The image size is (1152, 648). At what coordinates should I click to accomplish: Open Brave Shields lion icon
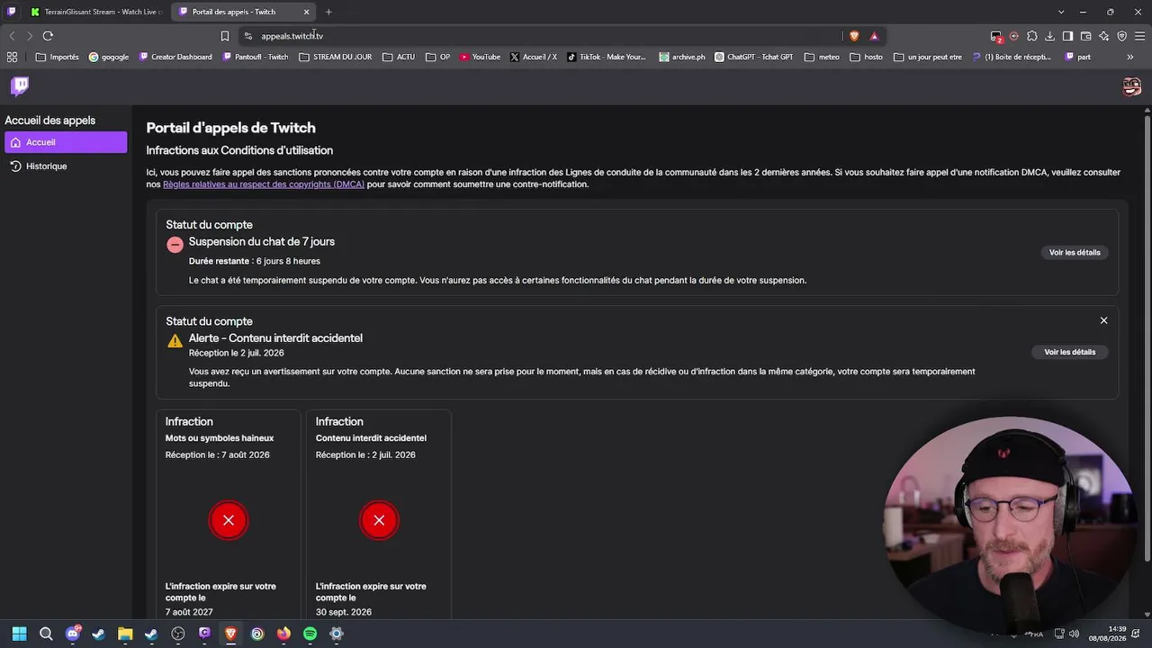tap(854, 36)
